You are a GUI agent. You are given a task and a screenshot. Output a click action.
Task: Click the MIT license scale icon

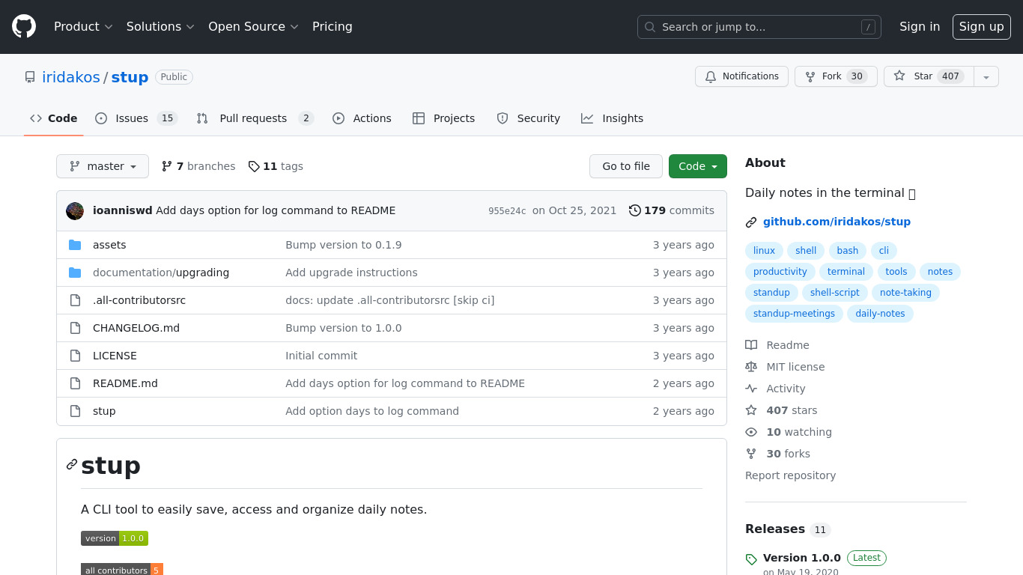[751, 367]
